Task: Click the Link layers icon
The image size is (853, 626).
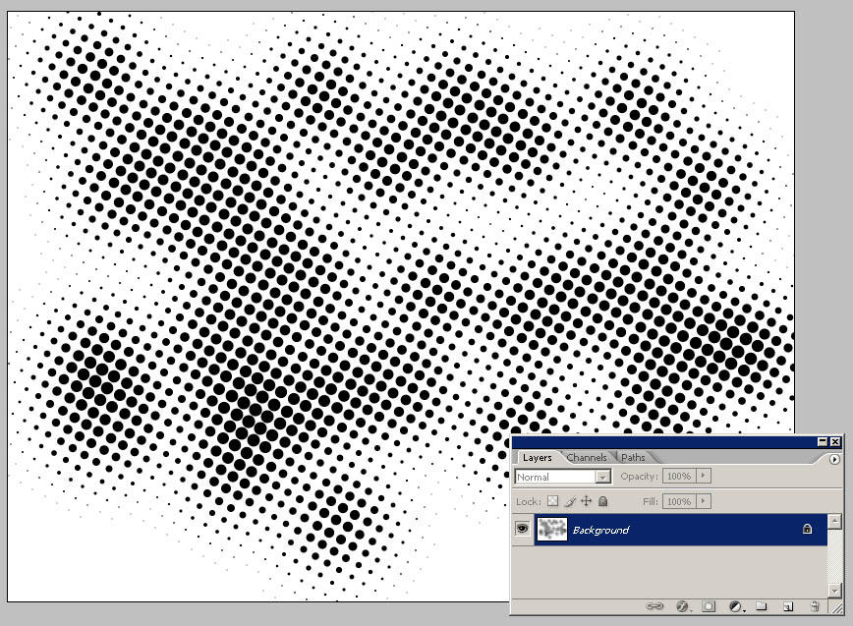Action: pos(654,606)
